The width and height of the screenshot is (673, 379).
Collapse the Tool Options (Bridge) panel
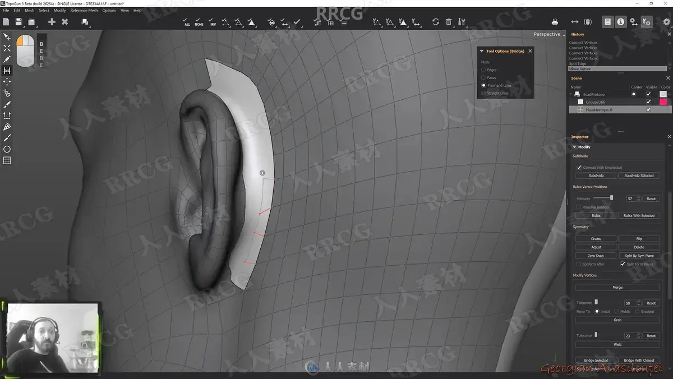(481, 51)
